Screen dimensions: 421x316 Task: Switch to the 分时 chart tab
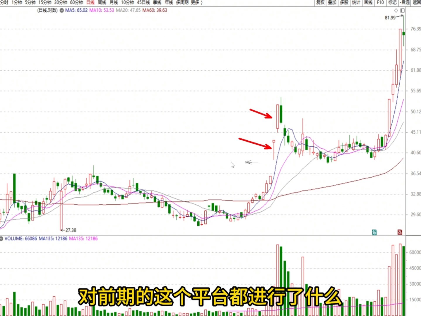coord(4,2)
